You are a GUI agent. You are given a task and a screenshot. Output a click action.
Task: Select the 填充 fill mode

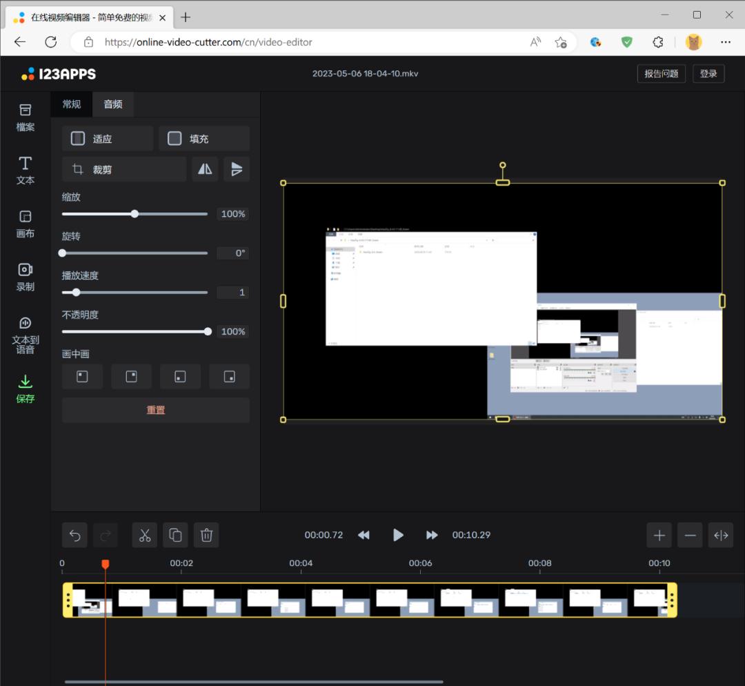click(x=204, y=139)
